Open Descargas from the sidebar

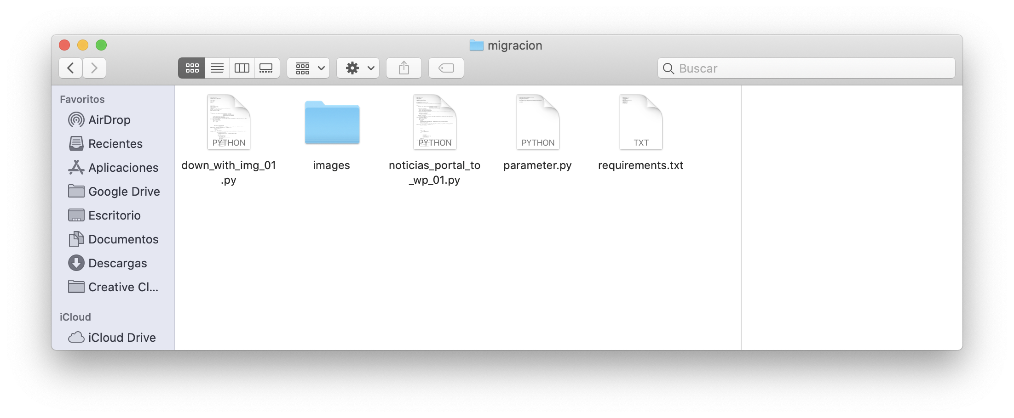117,263
